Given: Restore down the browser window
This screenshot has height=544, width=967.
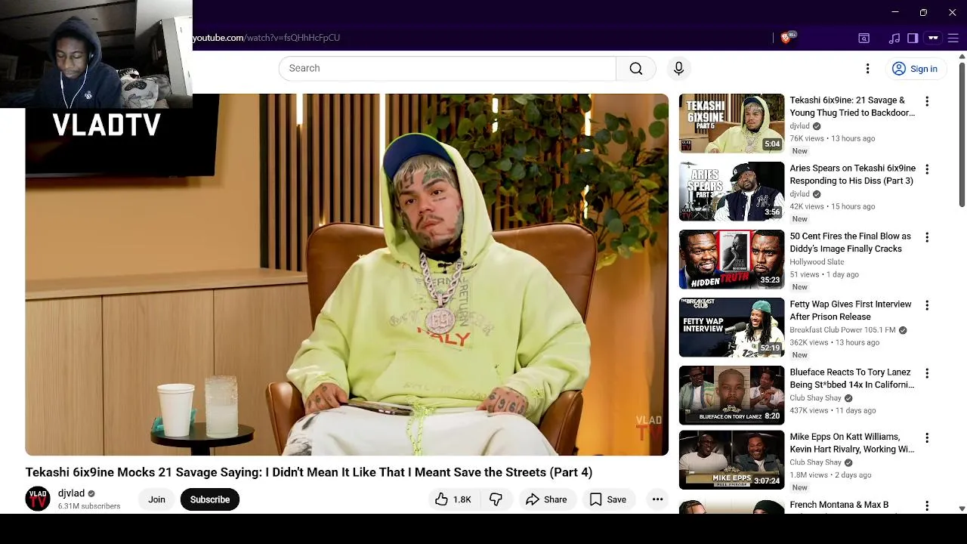Looking at the screenshot, I should (923, 12).
